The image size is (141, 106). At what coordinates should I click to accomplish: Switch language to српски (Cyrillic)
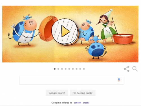[x=77, y=103]
